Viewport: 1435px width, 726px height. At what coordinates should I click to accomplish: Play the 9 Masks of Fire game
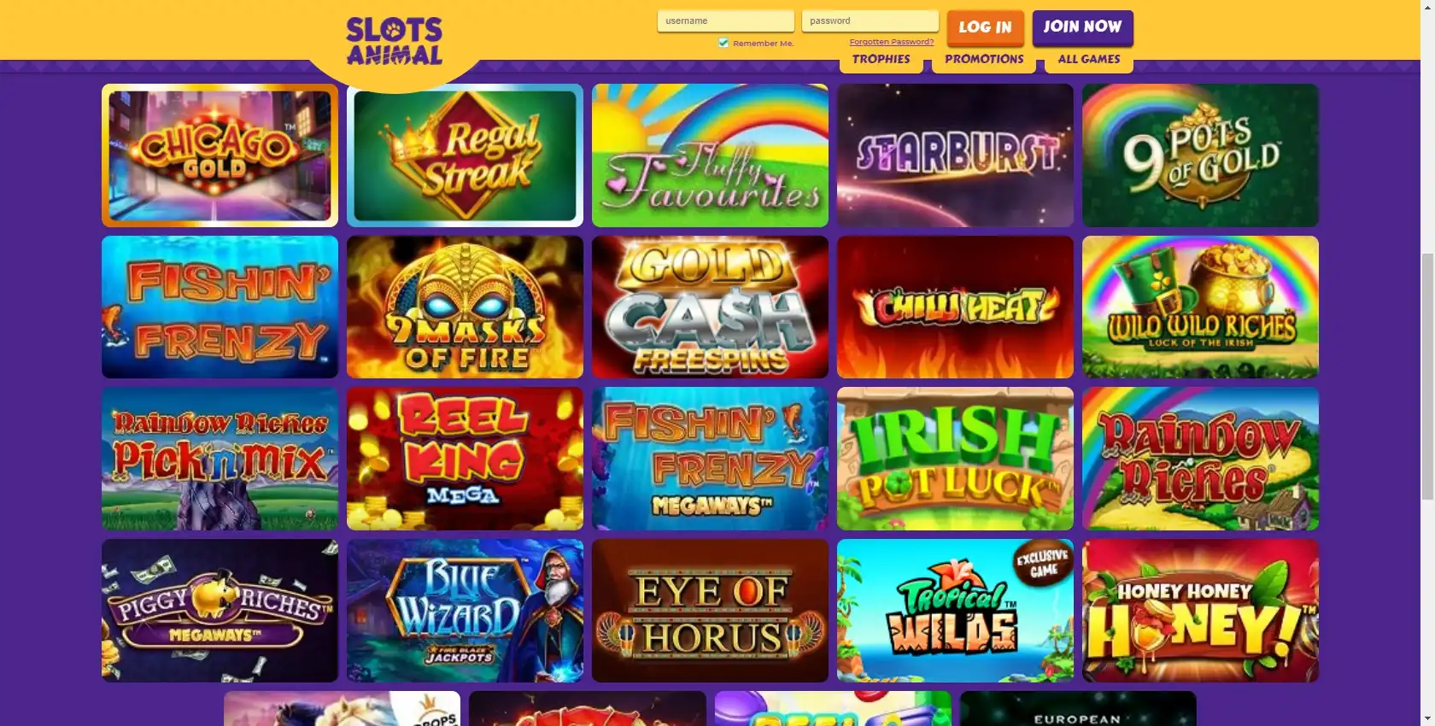pyautogui.click(x=465, y=307)
